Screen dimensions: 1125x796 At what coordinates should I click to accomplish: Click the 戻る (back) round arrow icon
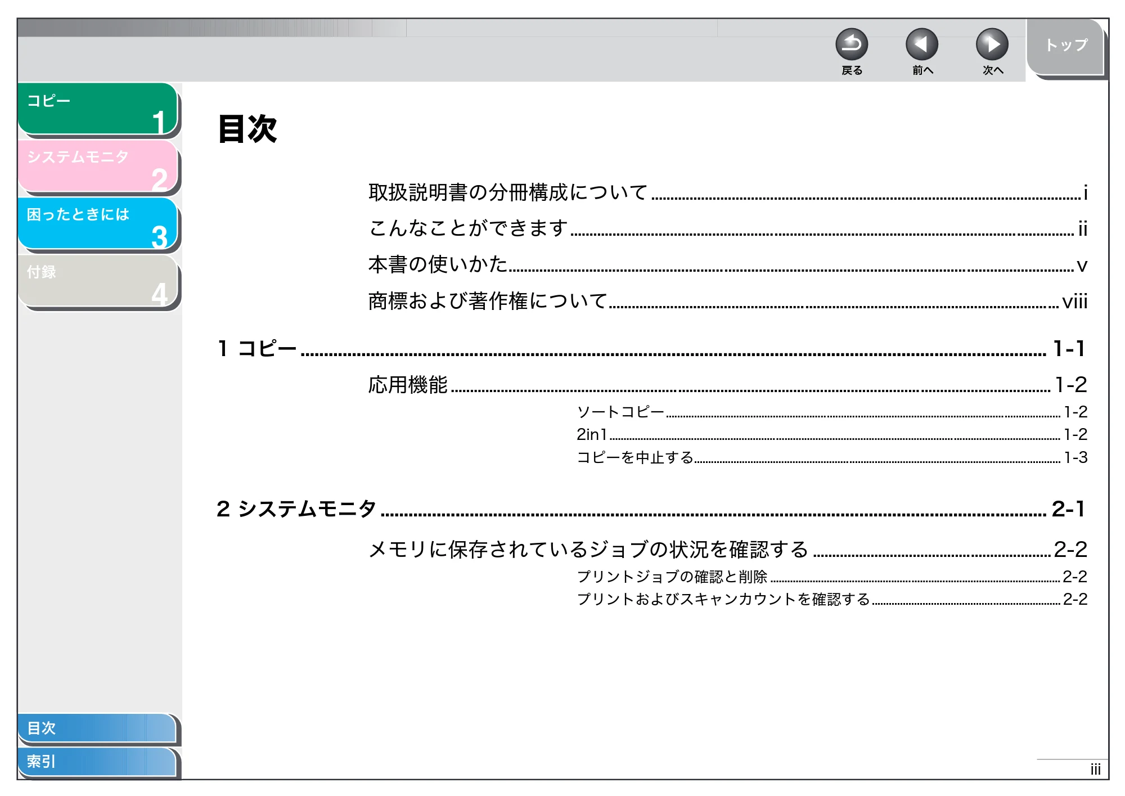(852, 44)
